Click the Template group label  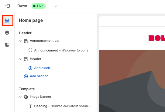tap(27, 89)
